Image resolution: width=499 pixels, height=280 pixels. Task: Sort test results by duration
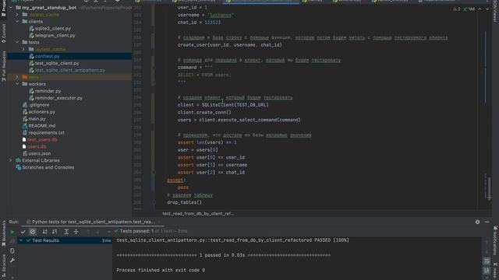[x=55, y=232]
